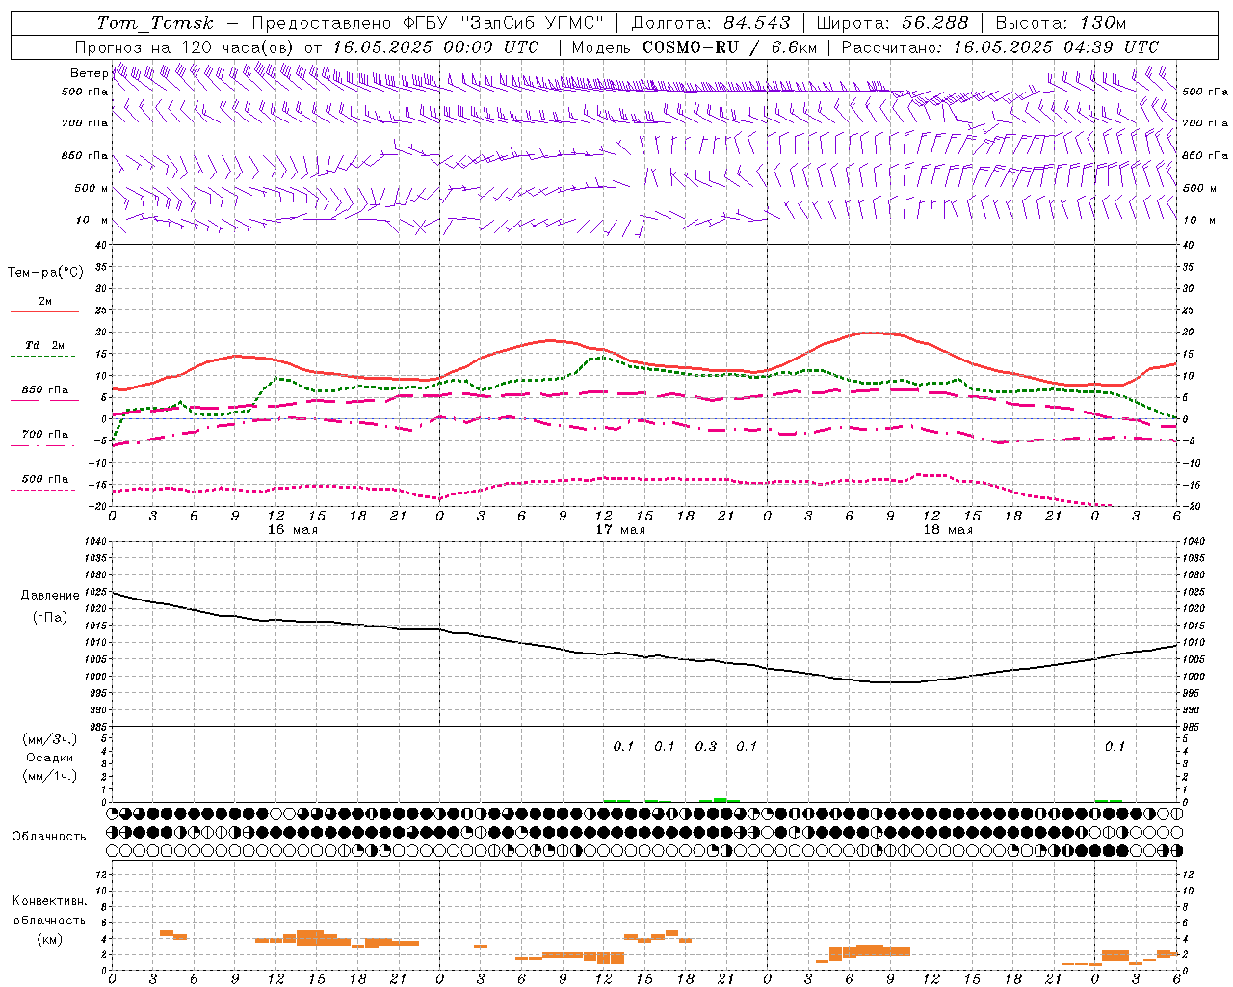Image resolution: width=1233 pixels, height=987 pixels.
Task: Click the (мм/1ч.) precipitation unit label
Action: pyautogui.click(x=50, y=776)
